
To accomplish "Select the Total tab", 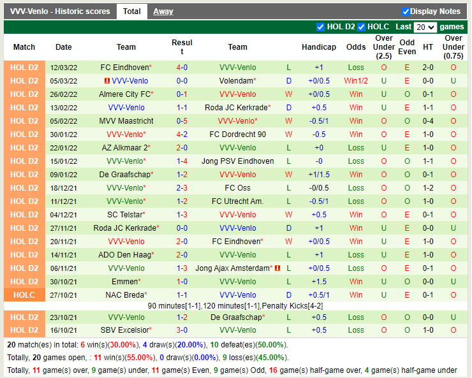I will coord(132,11).
